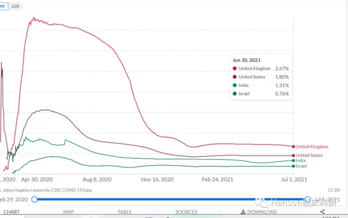
Task: Click the Jun 30, 2021 tooltip date
Action: (246, 60)
